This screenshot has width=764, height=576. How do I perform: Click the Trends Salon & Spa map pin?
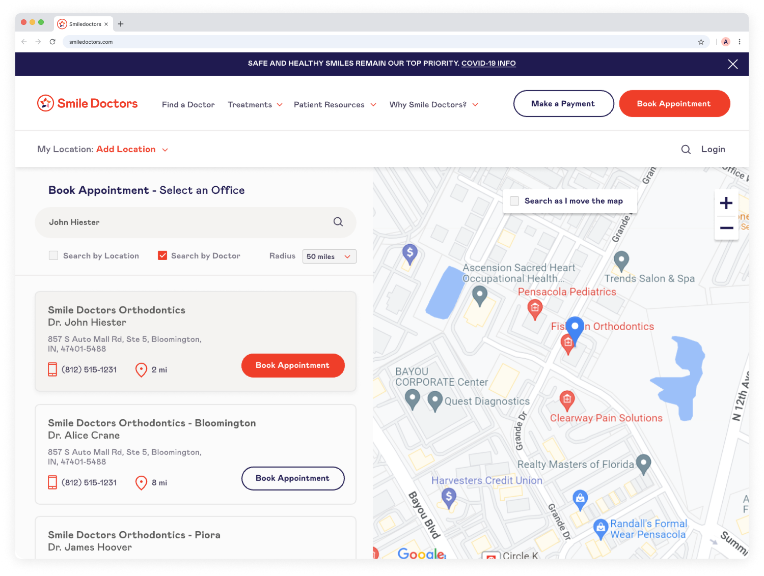point(621,262)
